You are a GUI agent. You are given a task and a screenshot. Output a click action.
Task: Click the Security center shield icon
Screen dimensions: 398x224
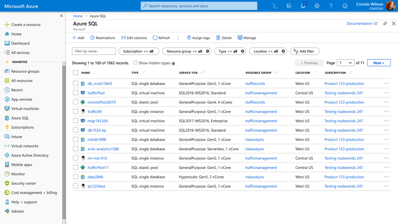7,183
